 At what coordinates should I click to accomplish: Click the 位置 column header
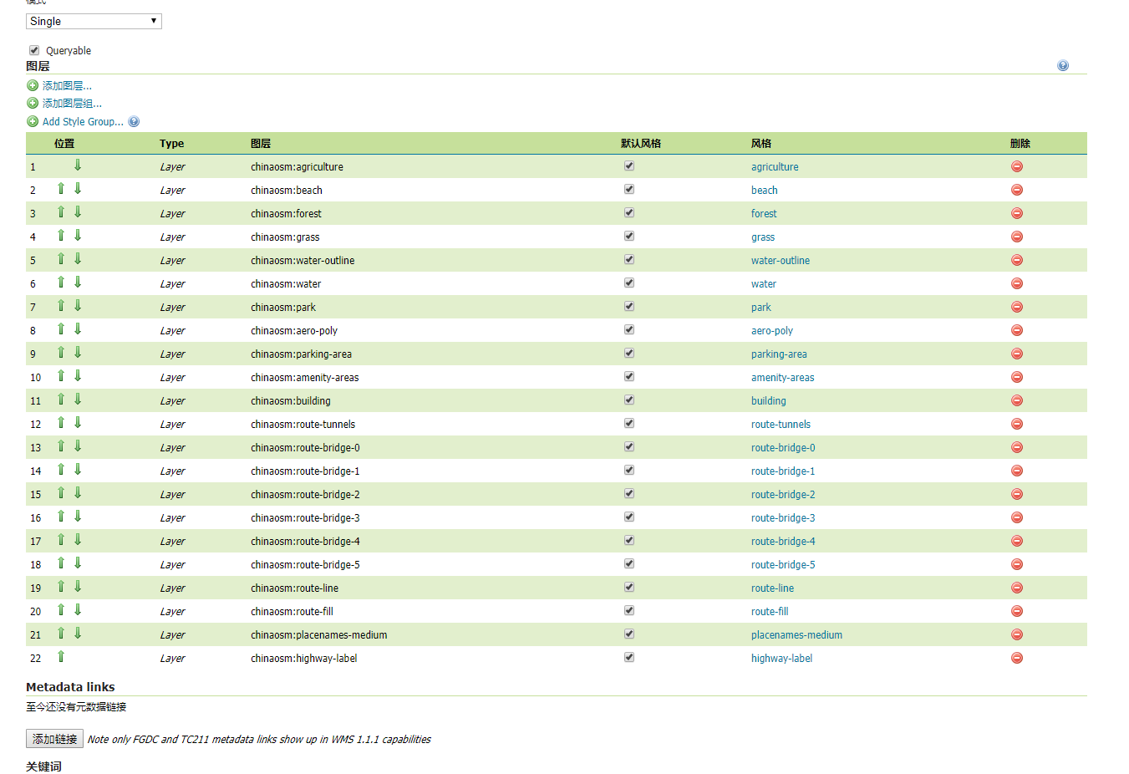click(x=64, y=143)
